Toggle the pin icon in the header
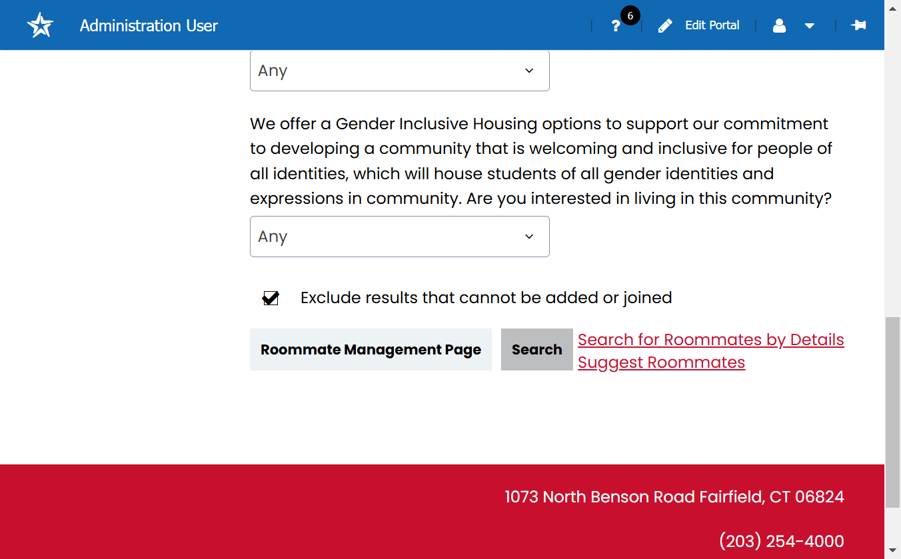Image resolution: width=901 pixels, height=559 pixels. click(858, 25)
